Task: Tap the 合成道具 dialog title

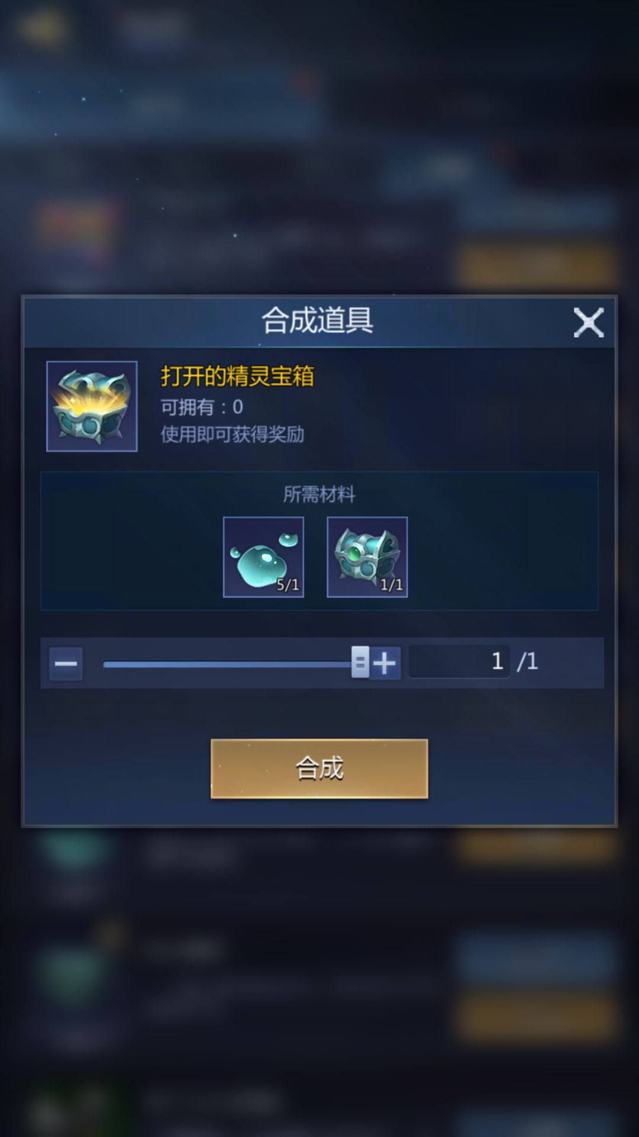Action: [x=318, y=320]
